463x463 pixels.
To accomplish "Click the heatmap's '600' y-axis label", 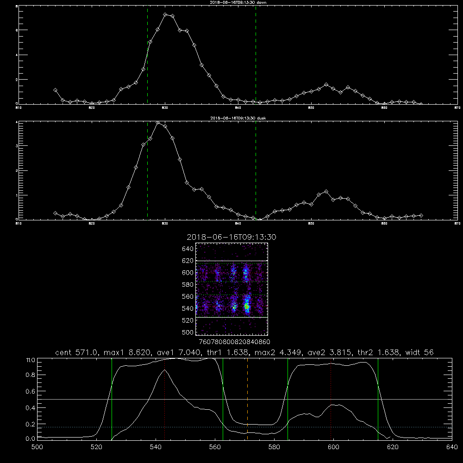I will pyautogui.click(x=188, y=273).
